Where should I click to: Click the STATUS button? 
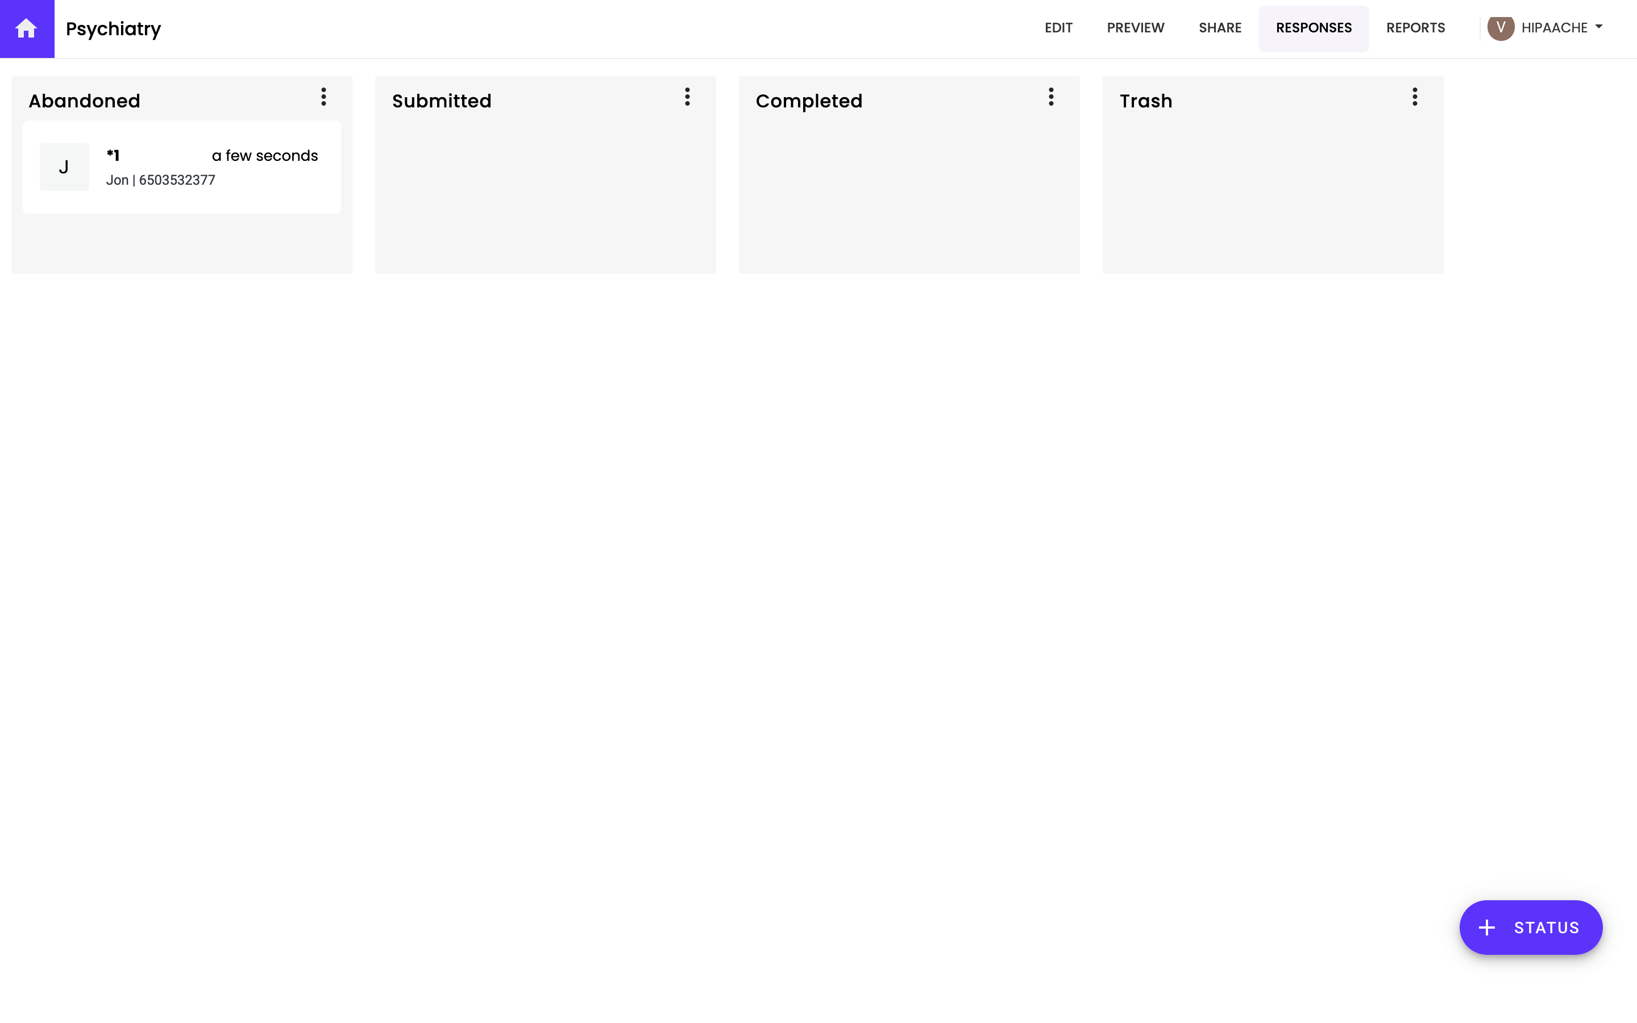pyautogui.click(x=1531, y=927)
